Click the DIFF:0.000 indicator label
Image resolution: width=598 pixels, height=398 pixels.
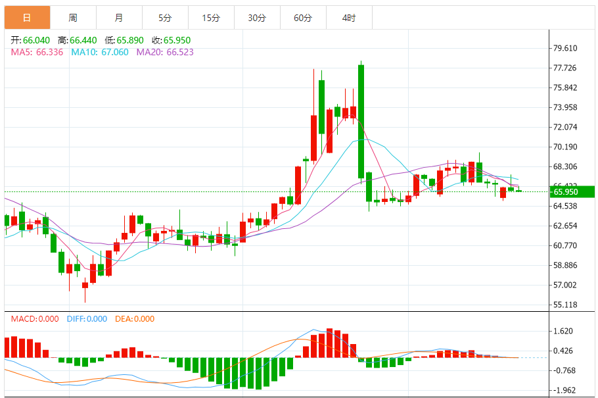click(x=87, y=319)
